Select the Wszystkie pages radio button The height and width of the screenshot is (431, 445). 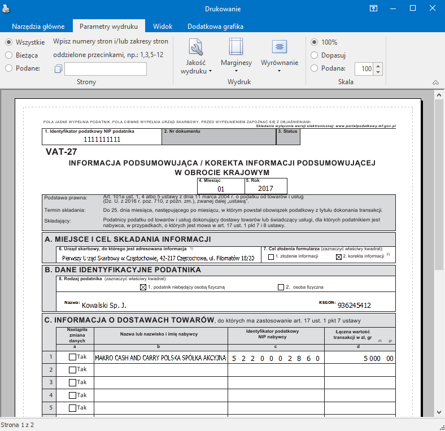8,42
